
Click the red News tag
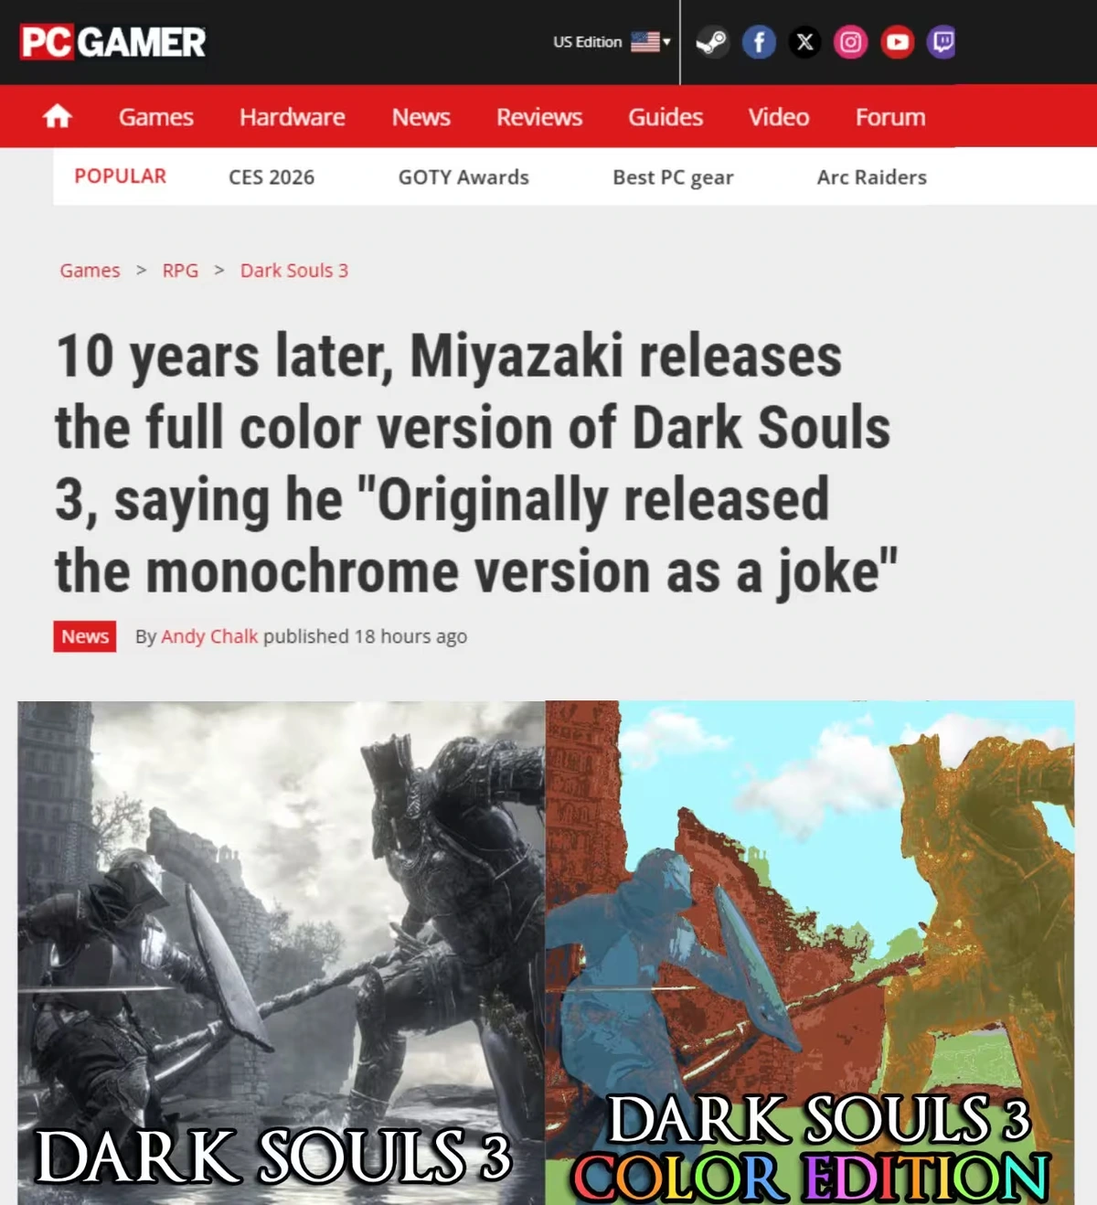[x=85, y=636]
